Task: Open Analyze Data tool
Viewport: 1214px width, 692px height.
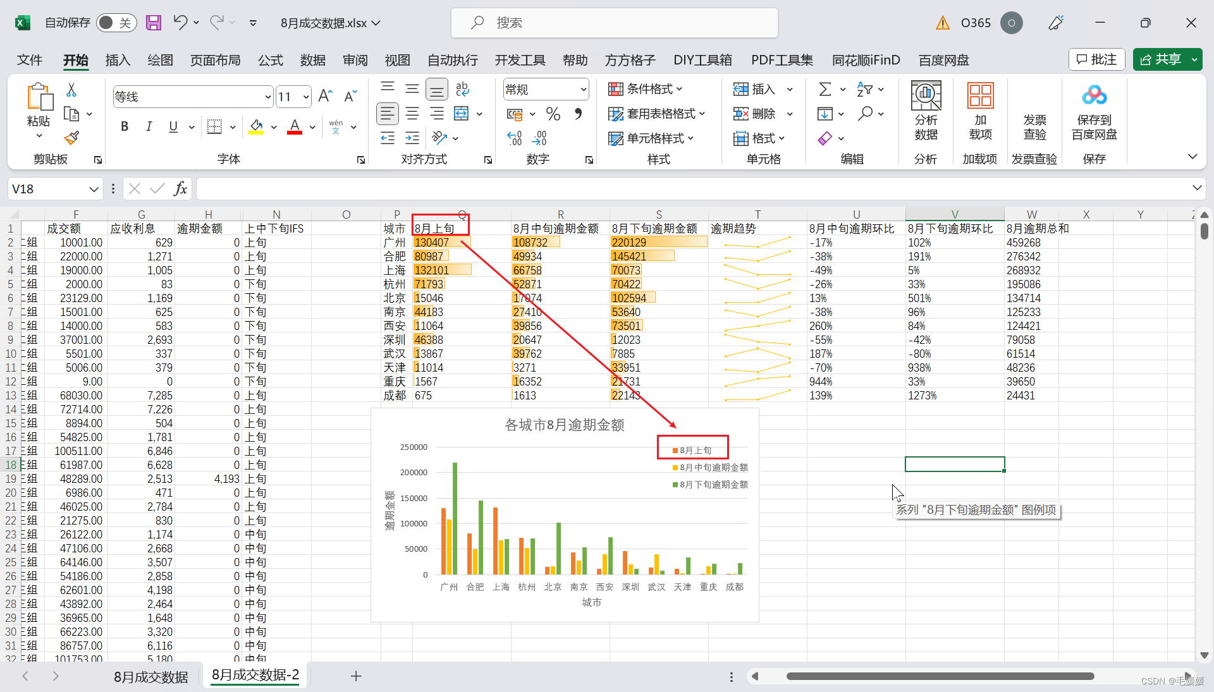Action: click(926, 111)
